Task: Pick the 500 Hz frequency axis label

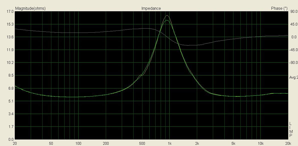Action: (x=142, y=143)
